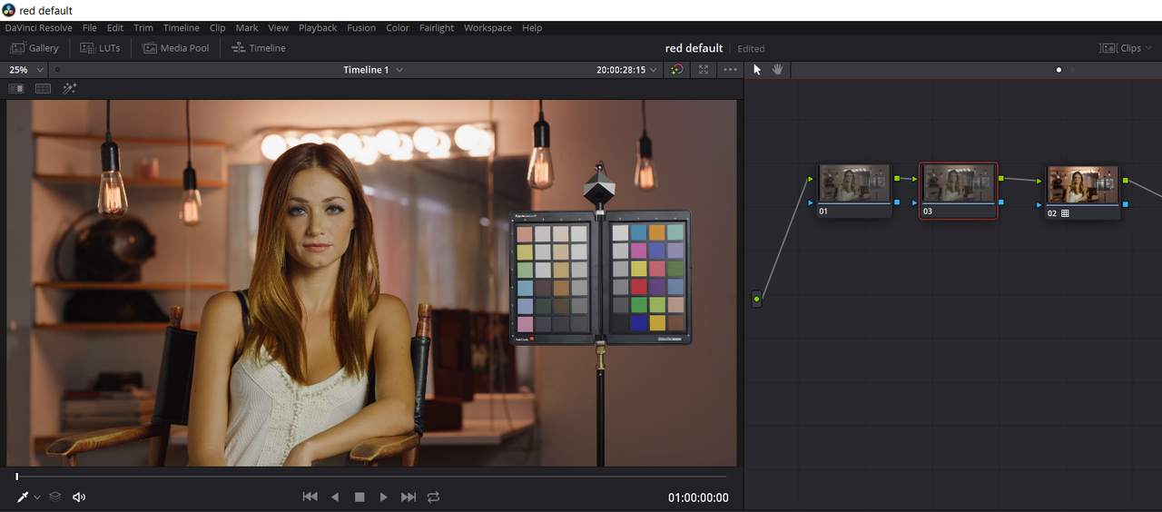Click the layers overlay icon below viewer
Image resolution: width=1162 pixels, height=512 pixels.
[x=55, y=497]
